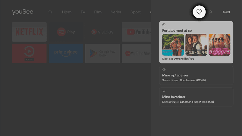Select the Blogger poster thumbnail
Image resolution: width=242 pixels, height=136 pixels.
tap(219, 45)
